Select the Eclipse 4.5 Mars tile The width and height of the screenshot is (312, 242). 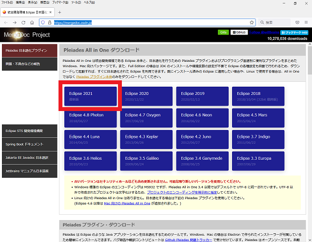pyautogui.click(x=258, y=118)
